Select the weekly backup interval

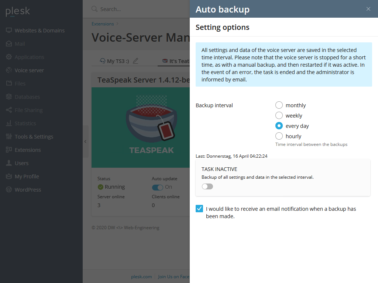(x=279, y=115)
